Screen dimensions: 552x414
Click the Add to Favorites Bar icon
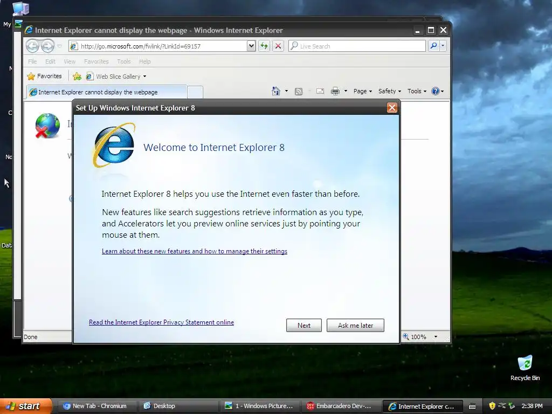coord(77,77)
